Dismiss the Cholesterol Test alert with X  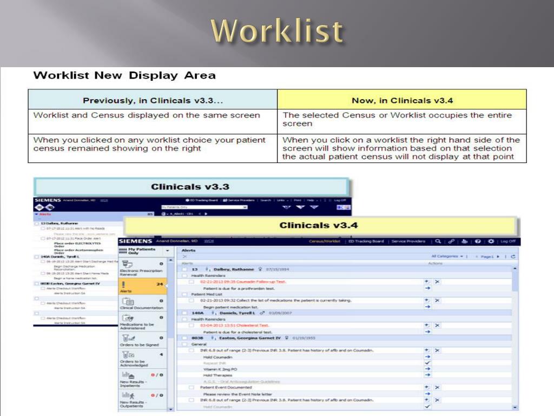437,325
